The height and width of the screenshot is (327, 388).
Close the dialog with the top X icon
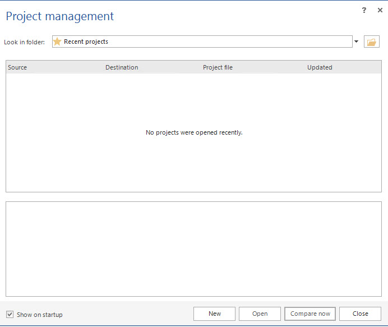click(x=380, y=10)
